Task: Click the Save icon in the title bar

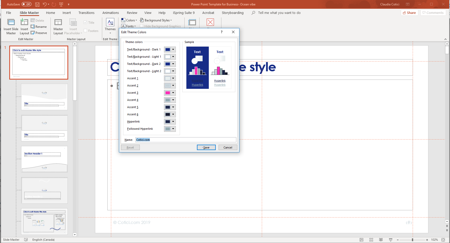Action: pyautogui.click(x=37, y=4)
